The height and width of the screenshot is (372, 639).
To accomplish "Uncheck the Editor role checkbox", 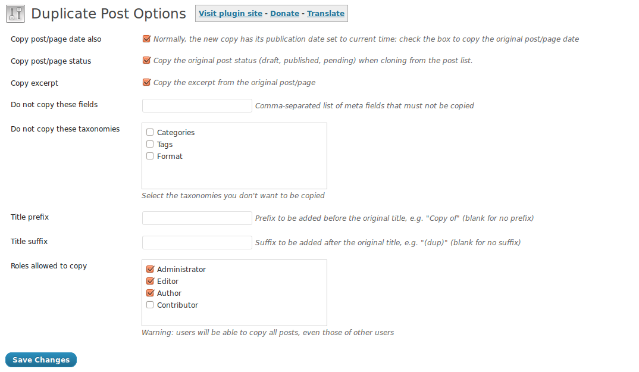I will pos(150,281).
